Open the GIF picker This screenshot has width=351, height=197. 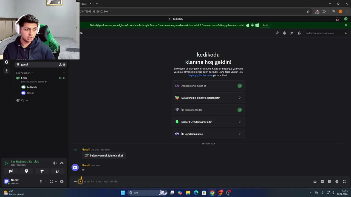tap(322, 181)
